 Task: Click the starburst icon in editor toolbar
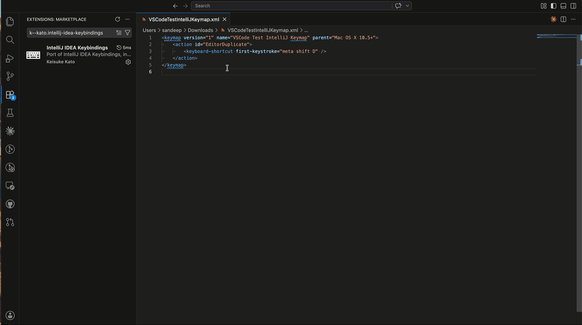coord(553,19)
